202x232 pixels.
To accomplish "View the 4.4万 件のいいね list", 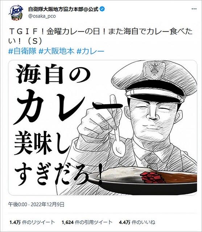I will (137, 222).
